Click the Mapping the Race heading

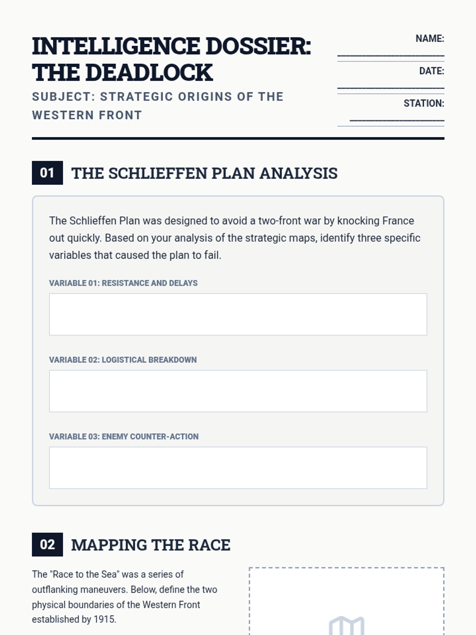[x=151, y=545]
